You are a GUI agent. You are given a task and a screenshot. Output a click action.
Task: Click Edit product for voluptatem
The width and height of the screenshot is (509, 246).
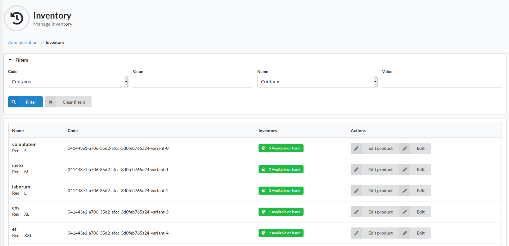[x=375, y=148]
